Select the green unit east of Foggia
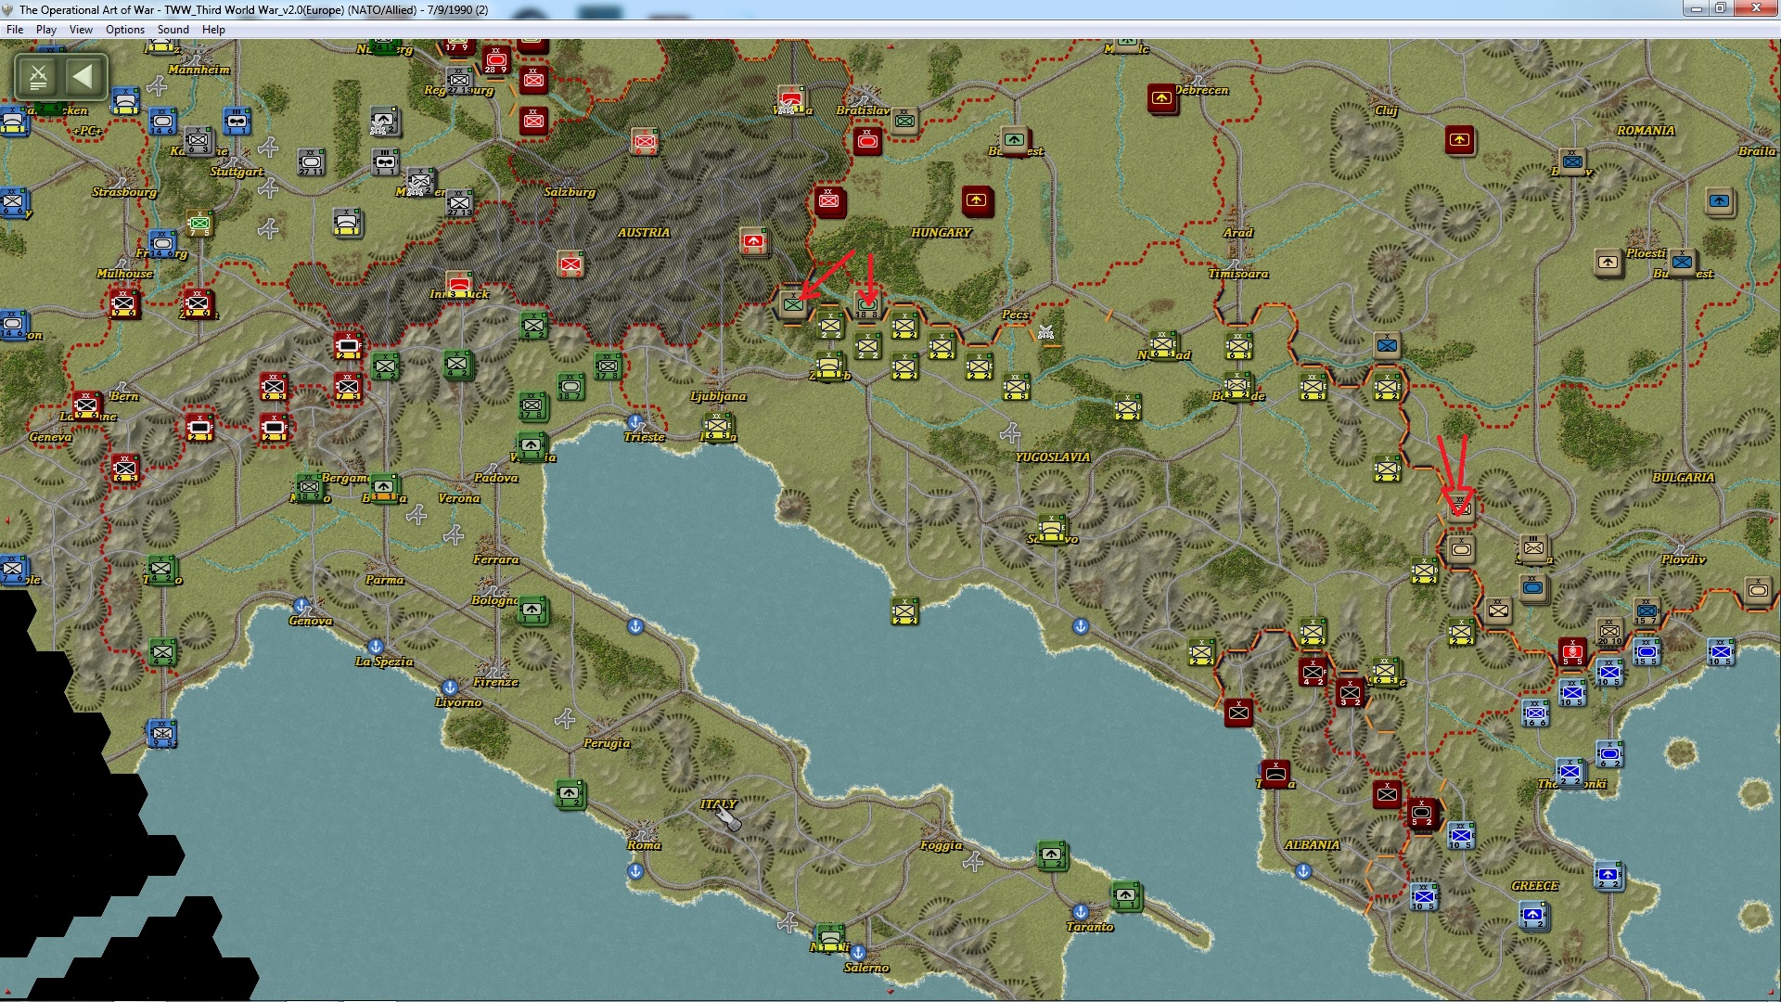 coord(1052,855)
